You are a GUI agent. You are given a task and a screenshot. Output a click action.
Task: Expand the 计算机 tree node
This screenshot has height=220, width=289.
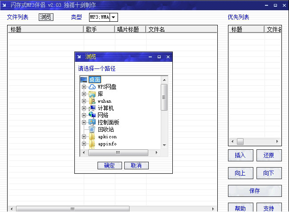(x=84, y=108)
